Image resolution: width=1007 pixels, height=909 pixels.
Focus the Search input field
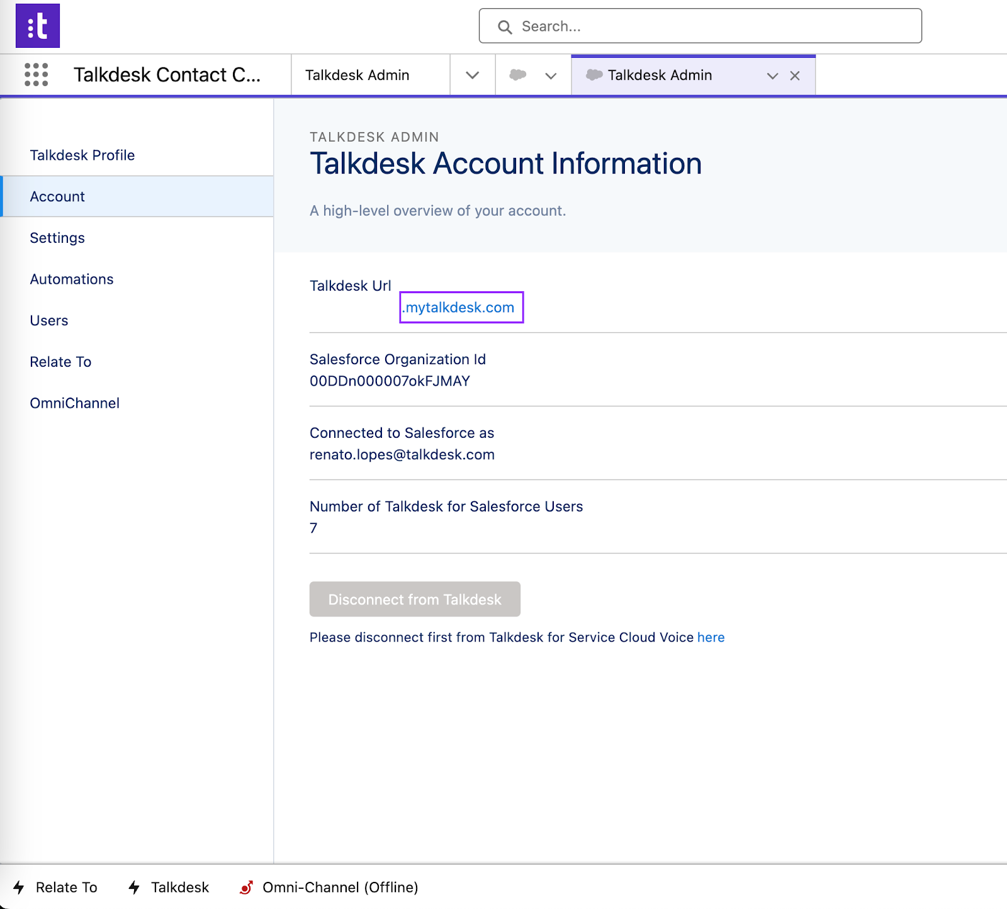click(x=700, y=26)
